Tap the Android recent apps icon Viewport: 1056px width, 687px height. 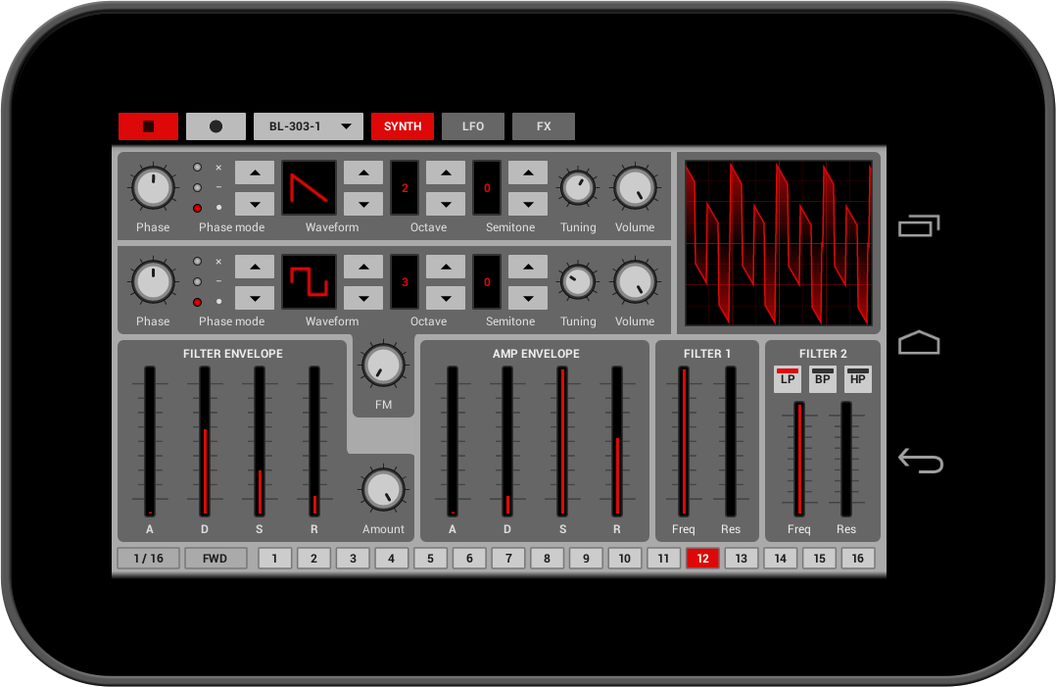click(x=919, y=226)
